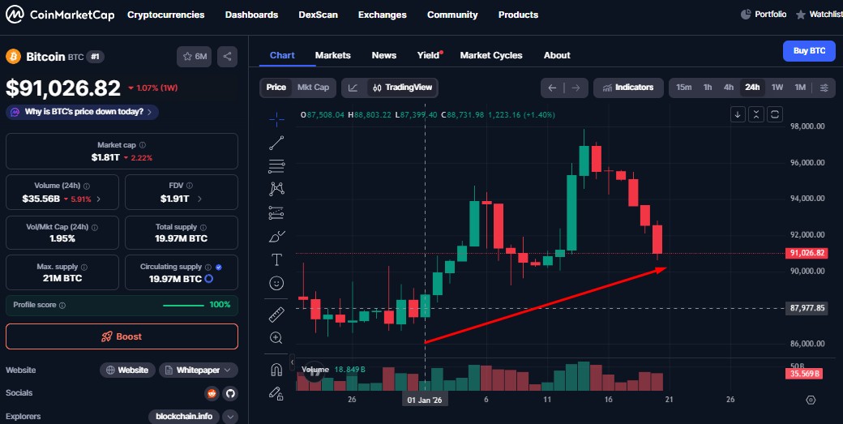Select the forecasting and measurement tool
Image resolution: width=843 pixels, height=424 pixels.
(276, 212)
